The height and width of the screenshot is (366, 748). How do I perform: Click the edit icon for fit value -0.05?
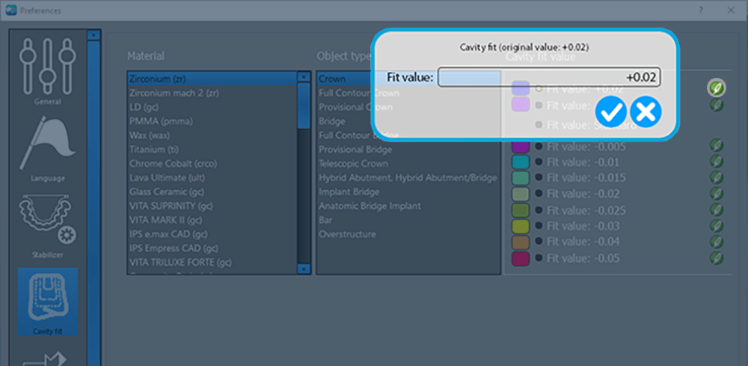tap(716, 257)
